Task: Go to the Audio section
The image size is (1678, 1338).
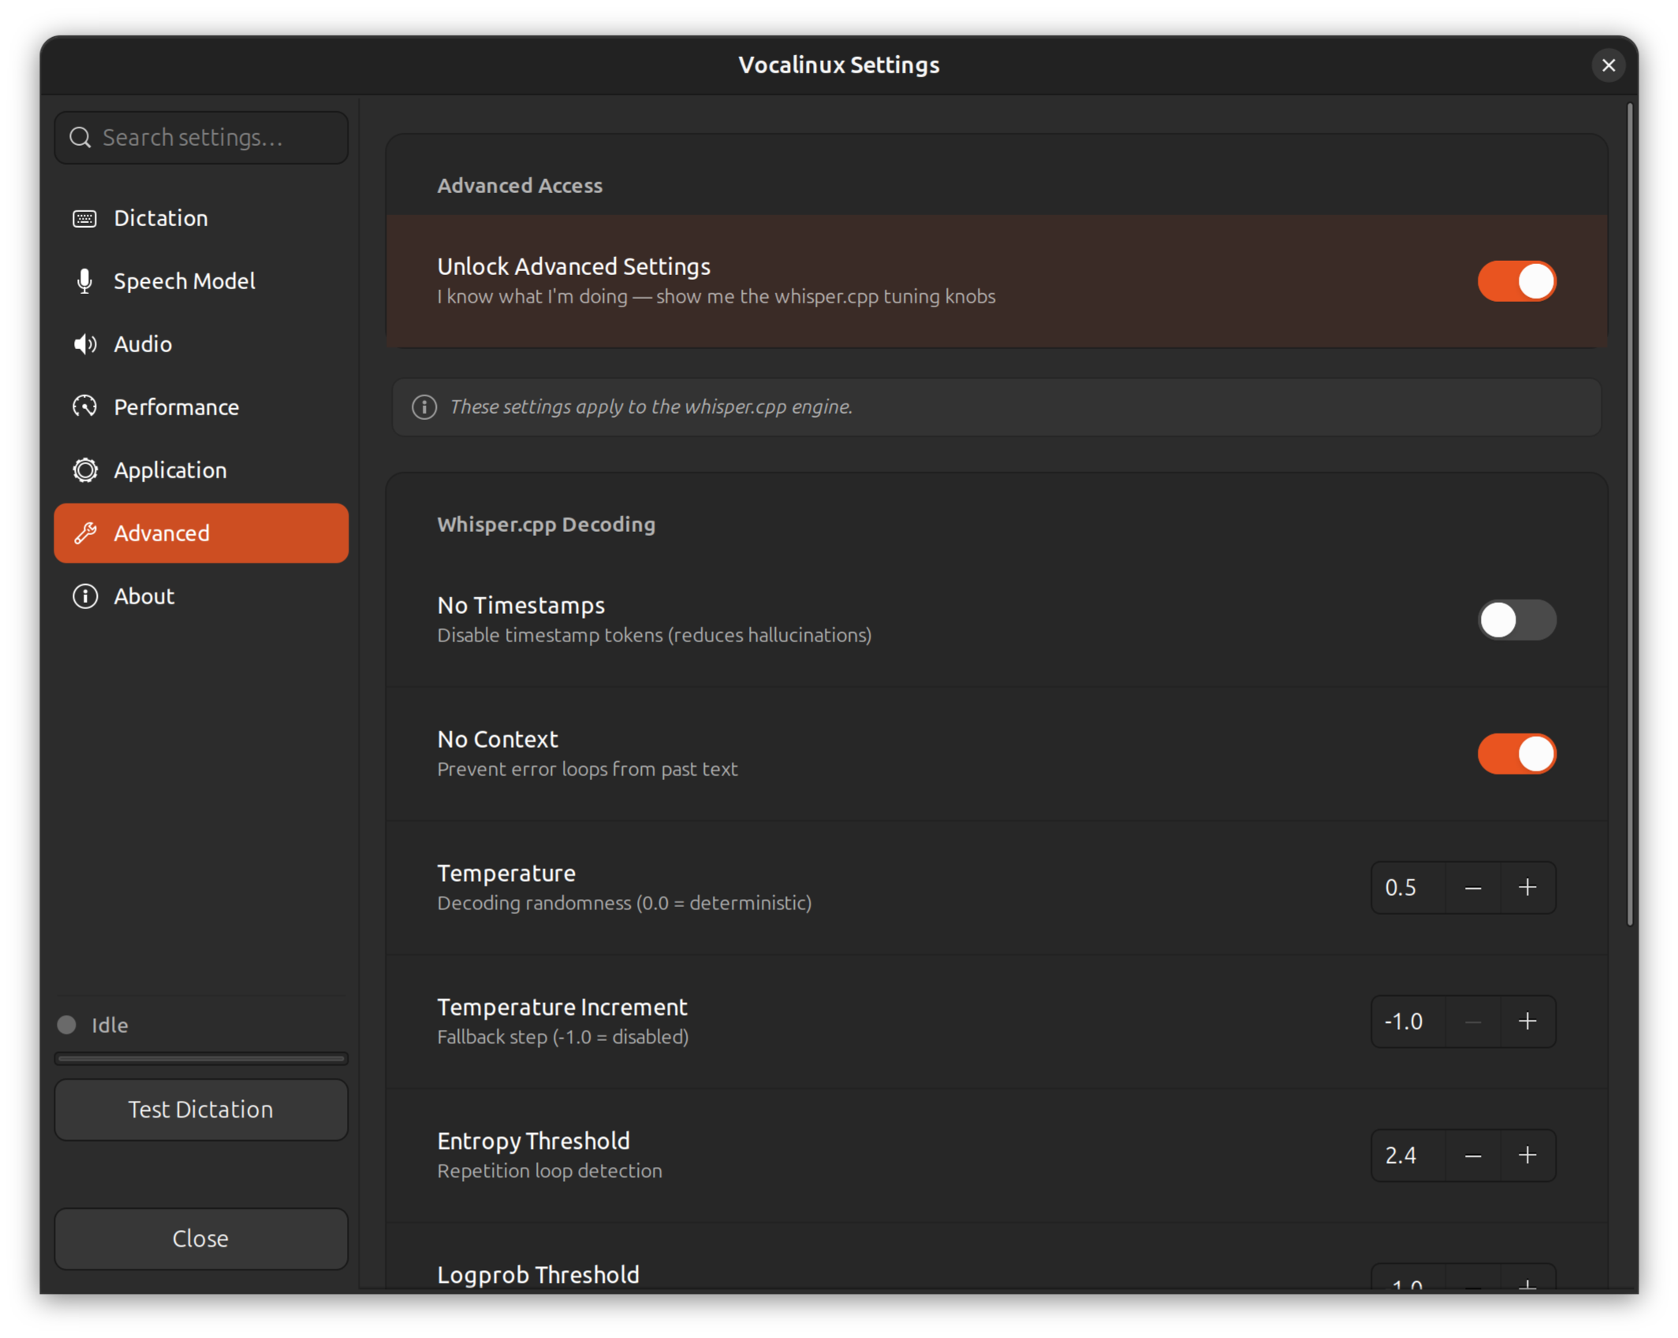Action: point(201,344)
